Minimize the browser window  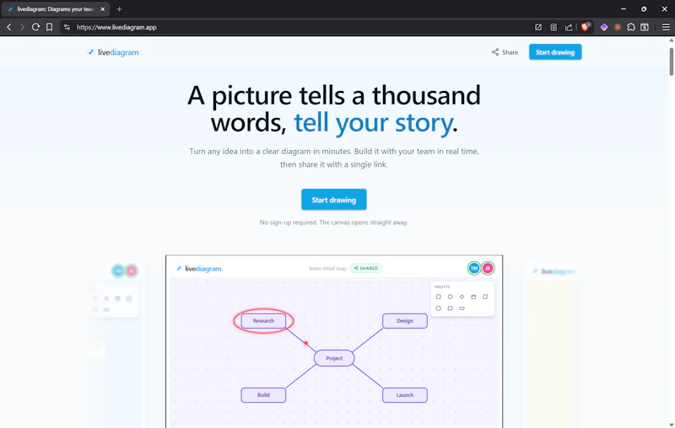[x=623, y=9]
